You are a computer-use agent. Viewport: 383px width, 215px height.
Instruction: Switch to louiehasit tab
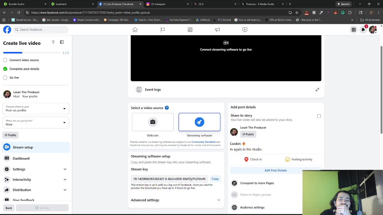click(72, 4)
